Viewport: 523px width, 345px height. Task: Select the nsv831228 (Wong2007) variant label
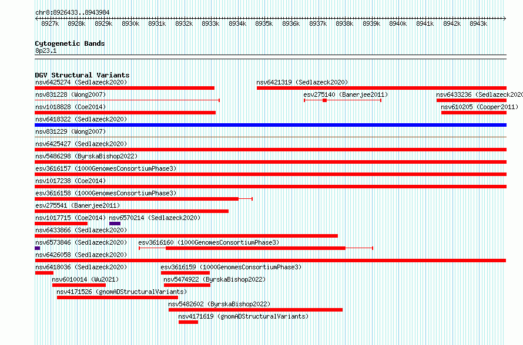[71, 94]
